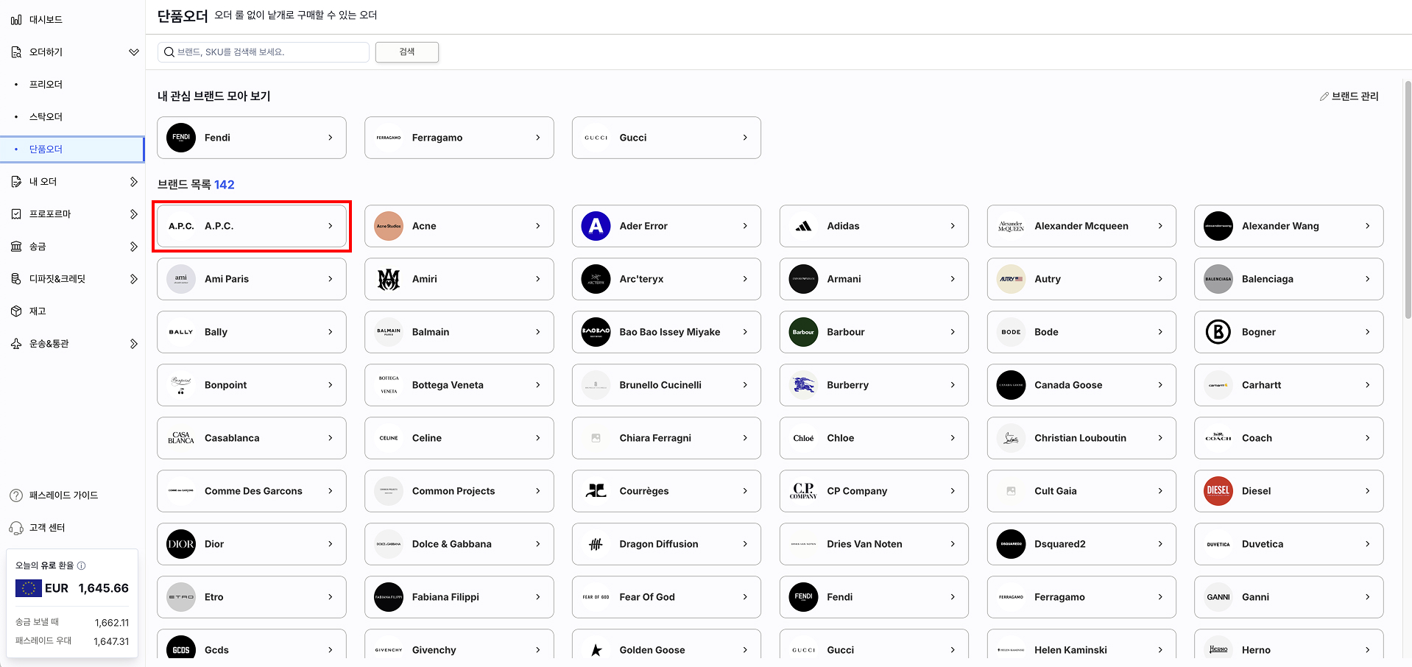The height and width of the screenshot is (667, 1412).
Task: Click the Adidas logo icon
Action: [803, 226]
